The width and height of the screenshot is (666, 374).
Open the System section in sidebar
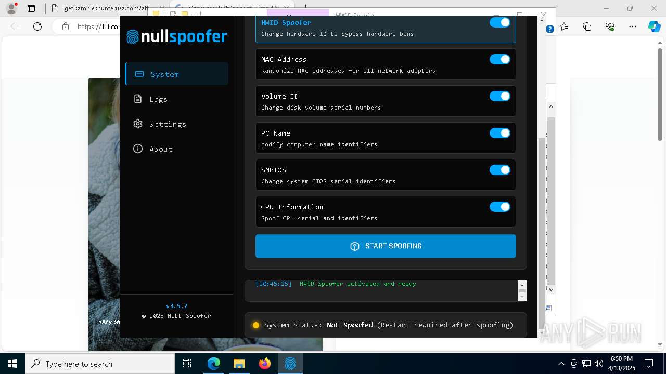[177, 74]
